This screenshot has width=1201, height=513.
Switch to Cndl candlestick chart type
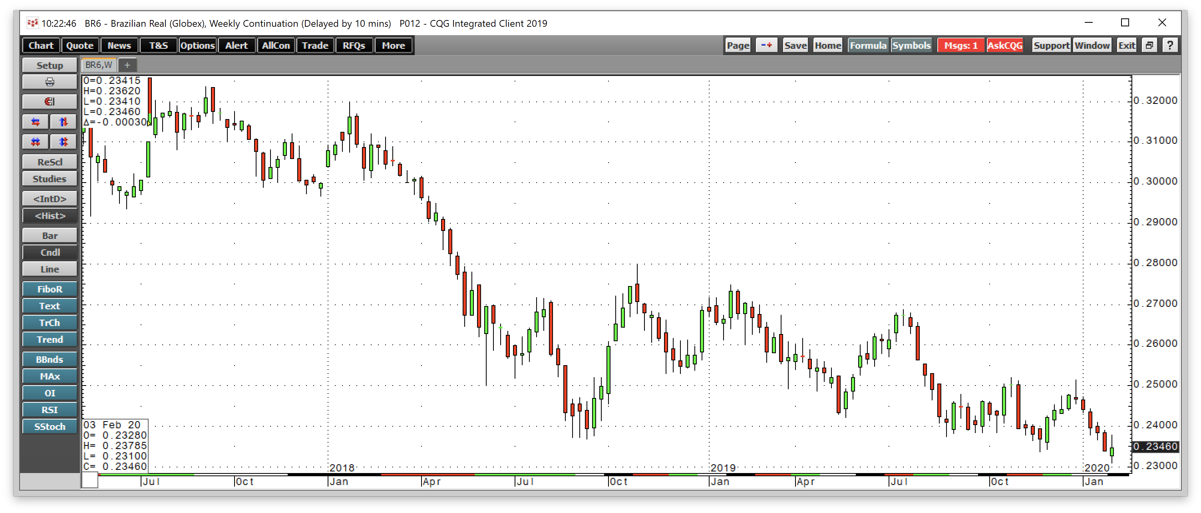click(x=50, y=252)
